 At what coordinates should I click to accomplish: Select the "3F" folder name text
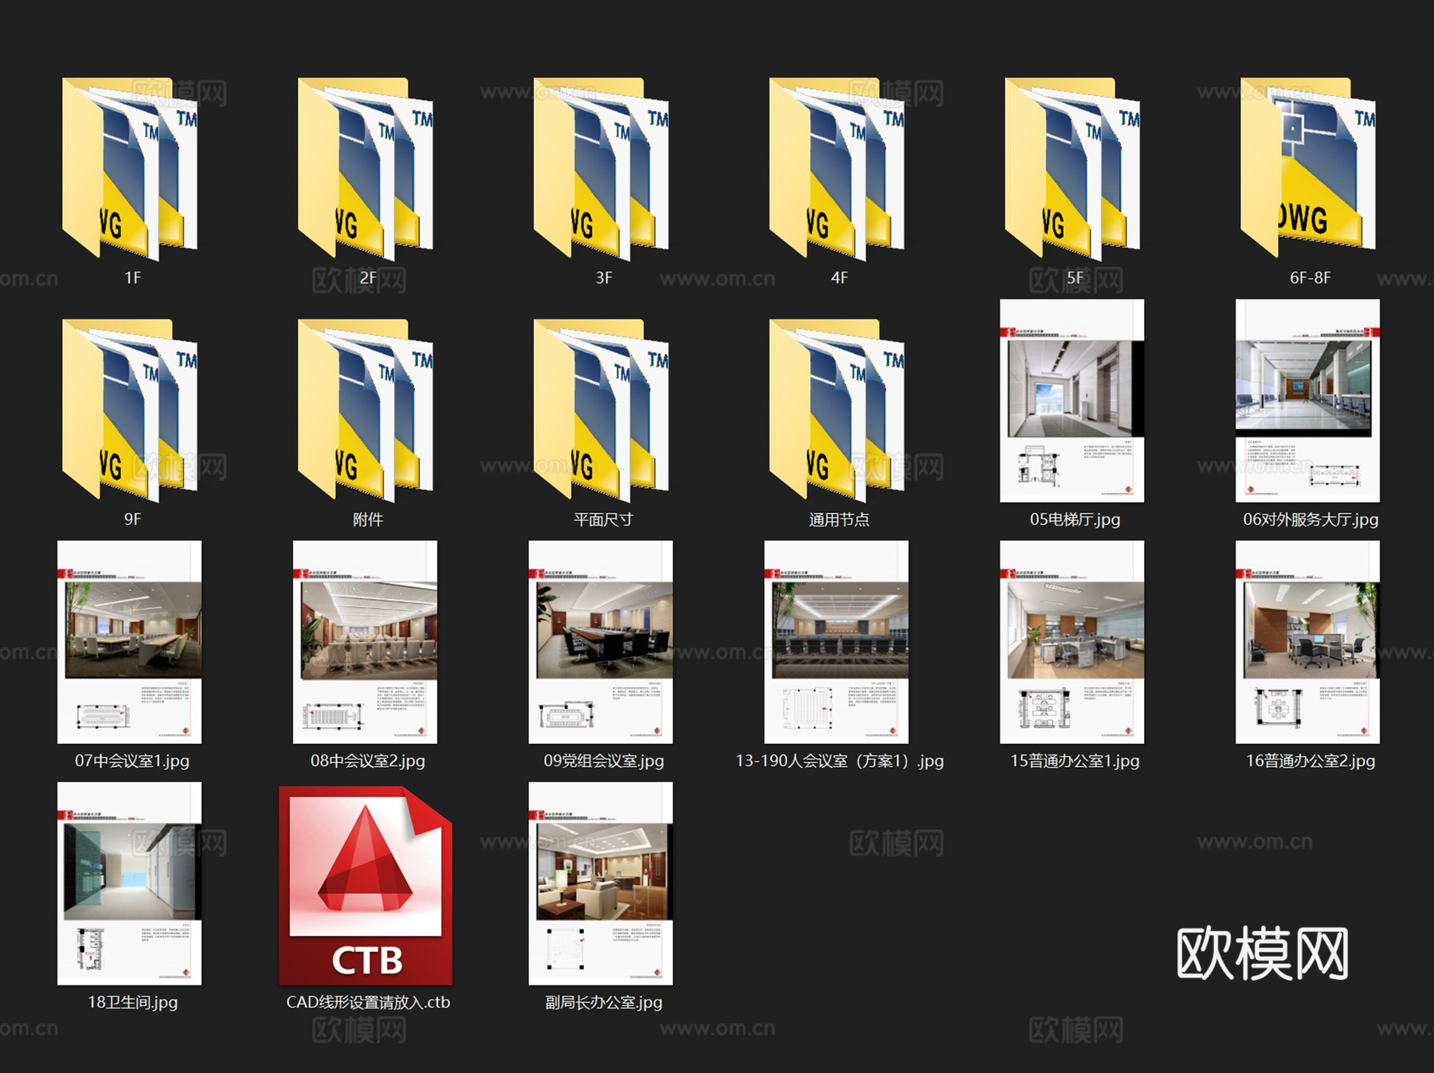pos(604,278)
